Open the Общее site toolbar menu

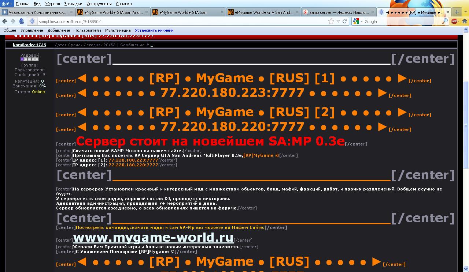10,30
